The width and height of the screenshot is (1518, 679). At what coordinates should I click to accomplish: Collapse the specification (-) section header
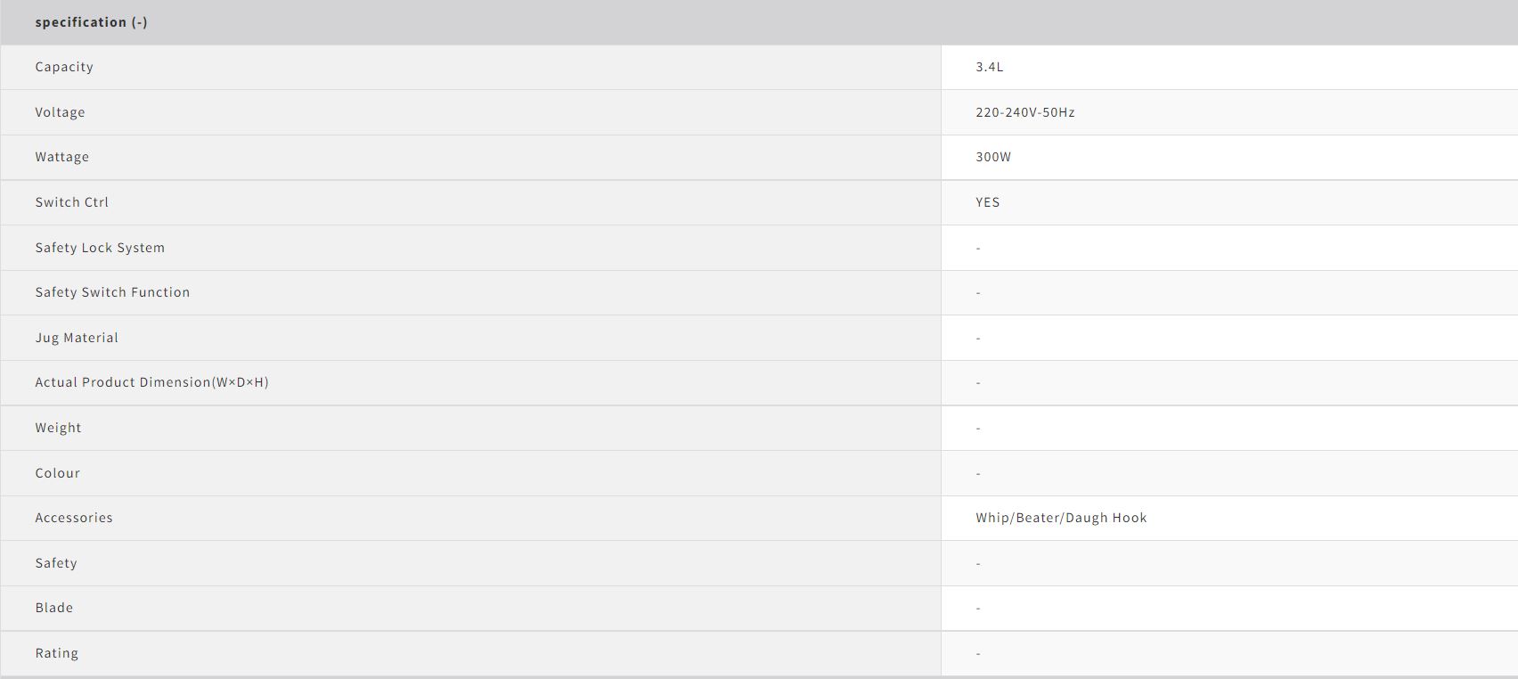pyautogui.click(x=91, y=22)
